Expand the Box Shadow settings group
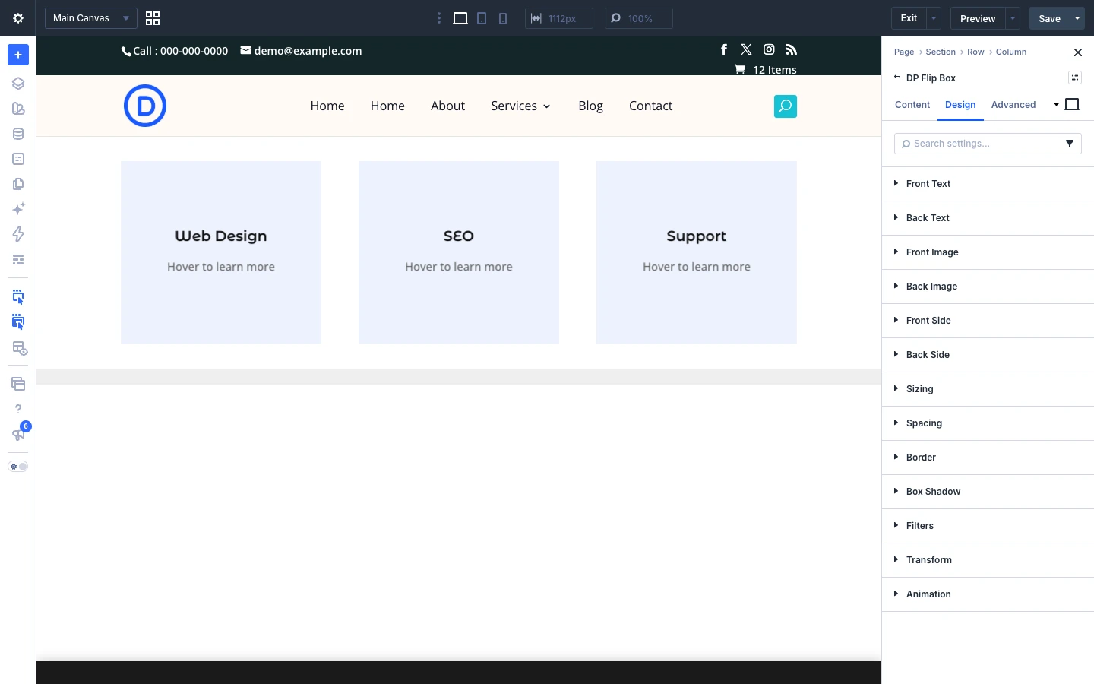1094x684 pixels. 988,492
